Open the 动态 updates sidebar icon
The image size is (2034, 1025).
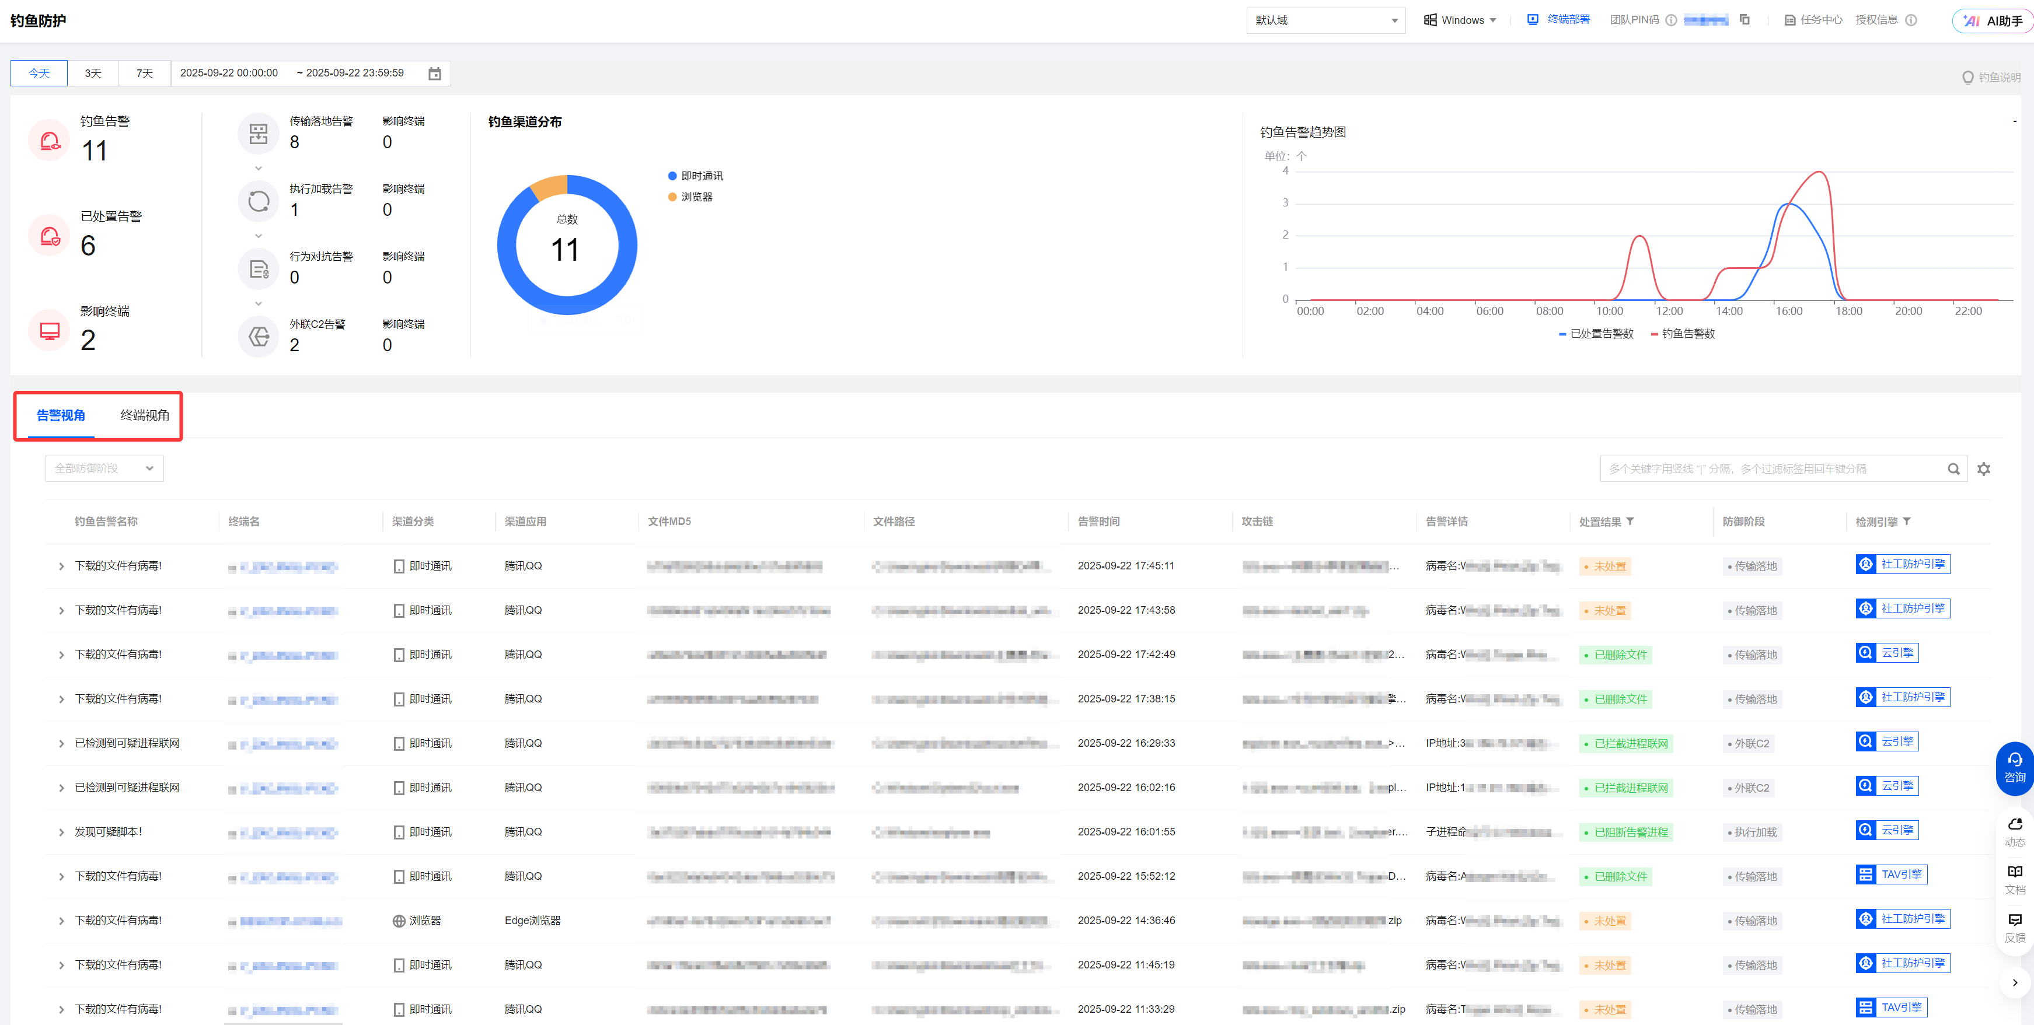(2014, 831)
